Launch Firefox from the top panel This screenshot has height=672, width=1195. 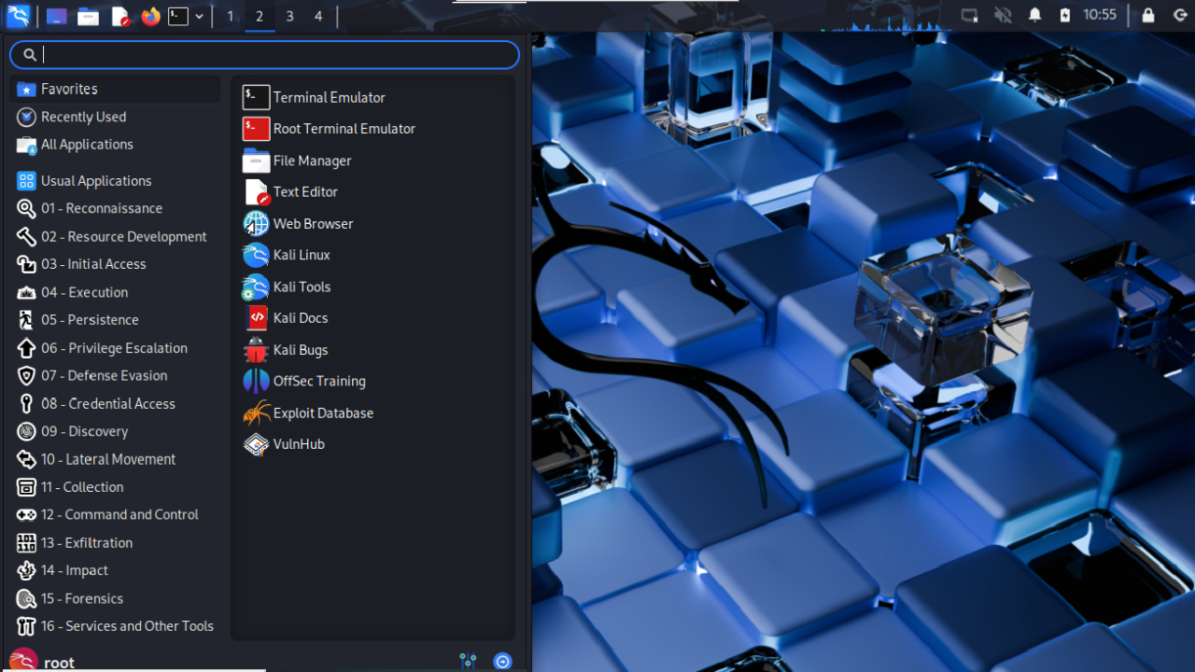tap(150, 15)
